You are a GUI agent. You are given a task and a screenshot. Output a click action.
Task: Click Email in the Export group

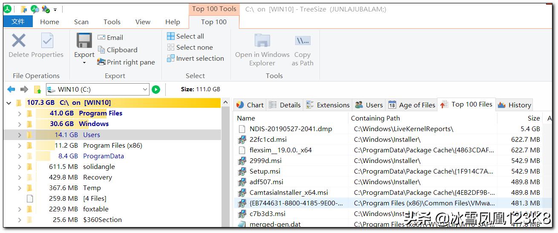pyautogui.click(x=110, y=38)
